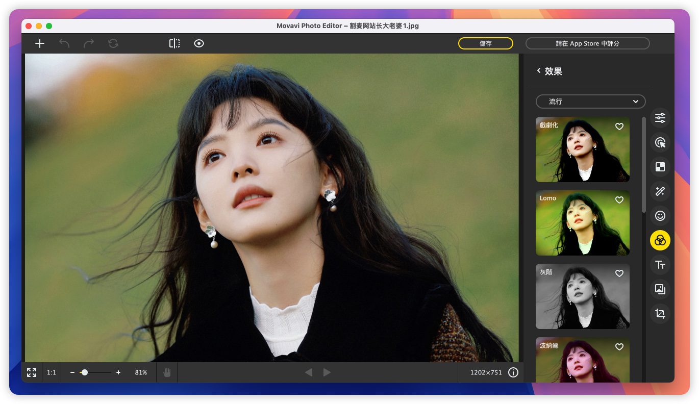Reset all changes with the refresh icon

click(x=113, y=43)
